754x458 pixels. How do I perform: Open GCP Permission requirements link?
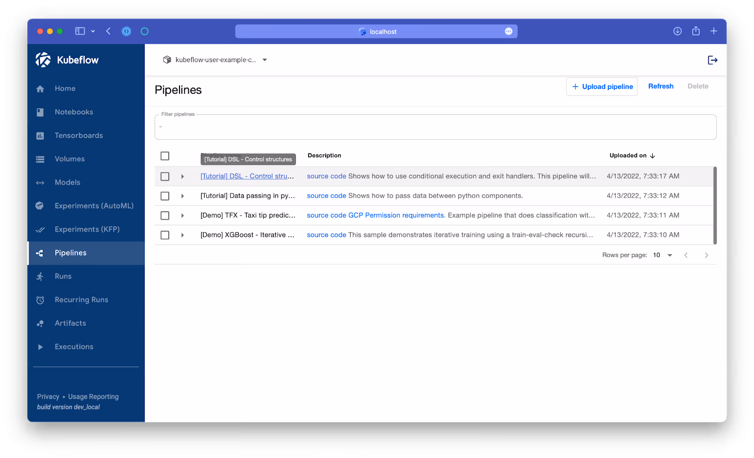[x=397, y=216]
